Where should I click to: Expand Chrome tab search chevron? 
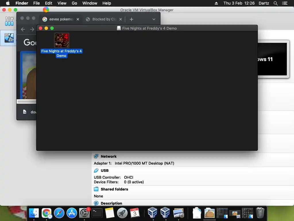pyautogui.click(x=154, y=19)
